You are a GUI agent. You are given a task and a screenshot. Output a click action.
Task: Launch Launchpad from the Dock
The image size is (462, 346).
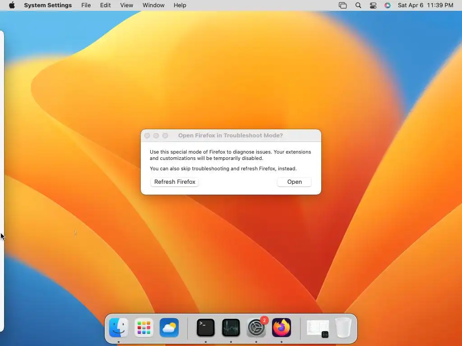click(x=144, y=328)
